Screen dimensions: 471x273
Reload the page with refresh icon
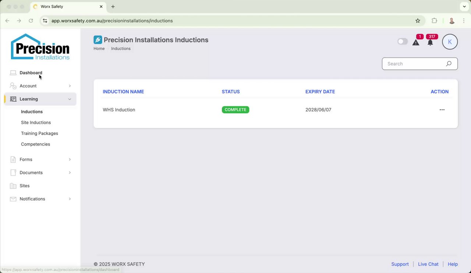pyautogui.click(x=31, y=21)
